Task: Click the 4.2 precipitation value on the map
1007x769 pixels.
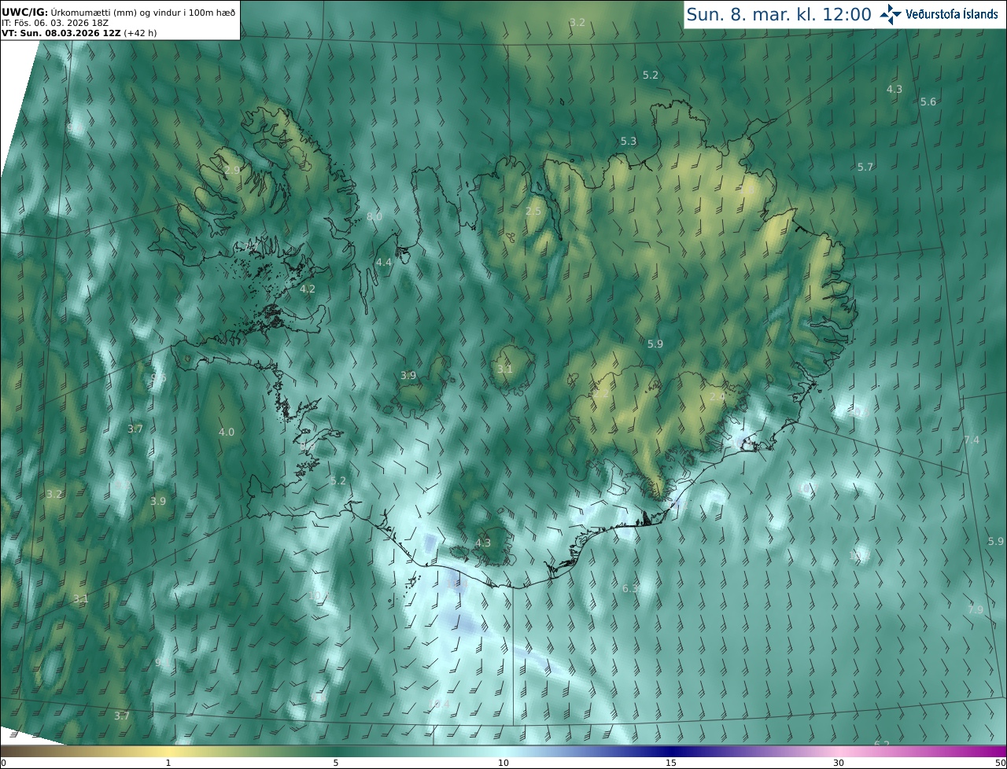Action: (x=308, y=289)
